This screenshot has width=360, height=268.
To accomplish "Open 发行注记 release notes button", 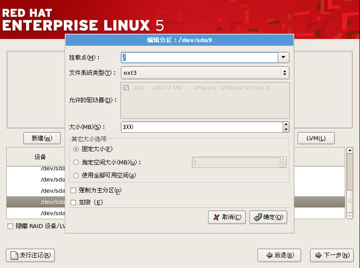I will [x=30, y=255].
